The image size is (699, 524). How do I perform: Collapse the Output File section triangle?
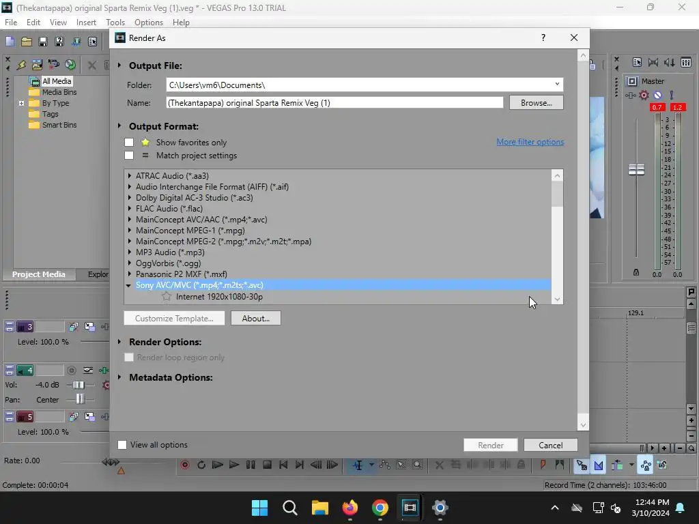click(x=119, y=65)
